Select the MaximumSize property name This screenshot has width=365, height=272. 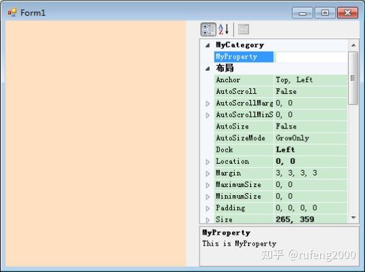(x=244, y=185)
